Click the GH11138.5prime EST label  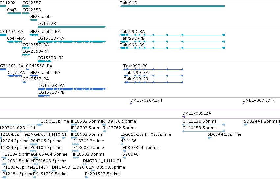coord(199,121)
